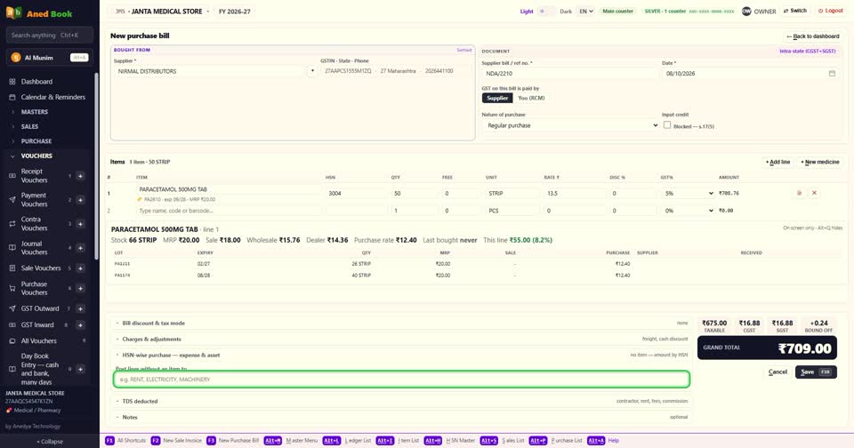Open the Dashboard from the sidebar
This screenshot has width=854, height=448.
click(36, 82)
